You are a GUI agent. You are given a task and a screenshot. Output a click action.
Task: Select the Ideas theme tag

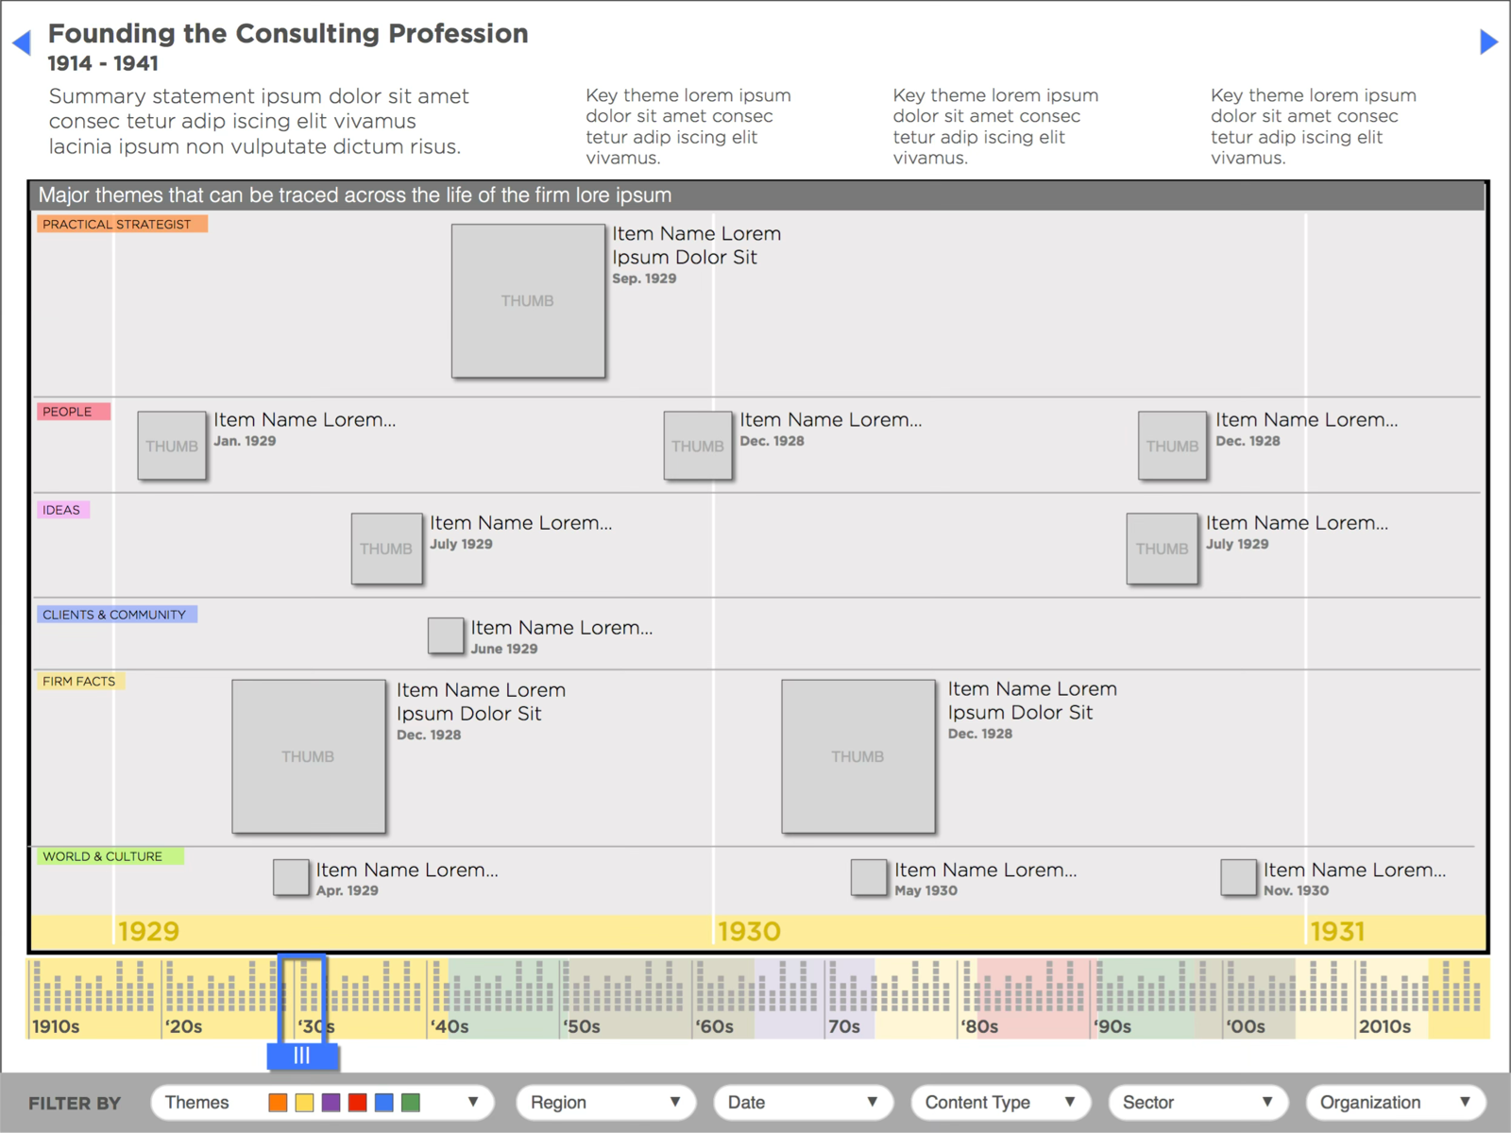(63, 510)
